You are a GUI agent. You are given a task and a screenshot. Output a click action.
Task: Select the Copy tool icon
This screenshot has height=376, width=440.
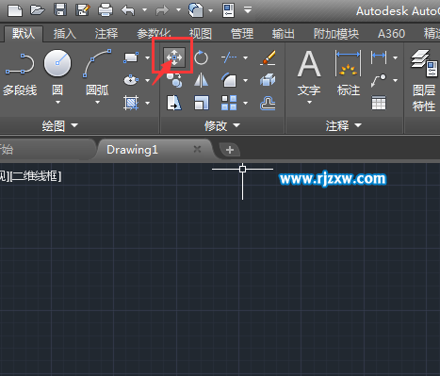tap(174, 80)
